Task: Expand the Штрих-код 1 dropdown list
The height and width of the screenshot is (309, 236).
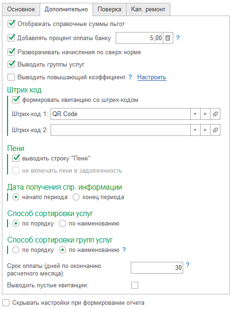Action: click(x=195, y=114)
